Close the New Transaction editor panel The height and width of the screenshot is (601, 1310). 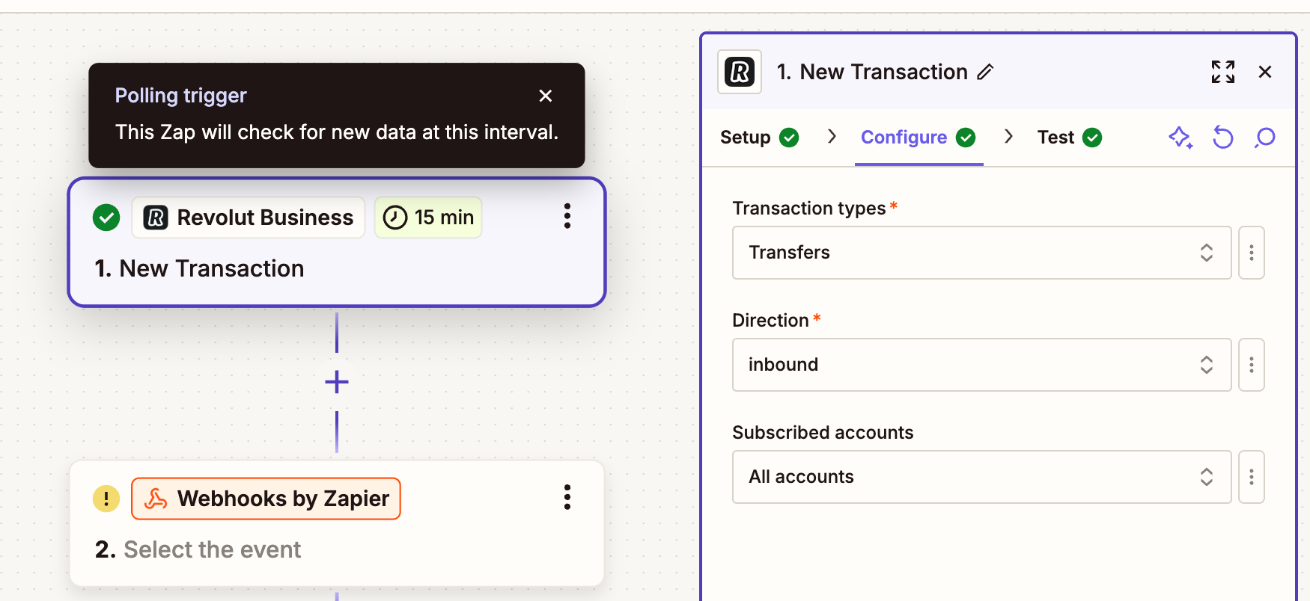[1265, 72]
